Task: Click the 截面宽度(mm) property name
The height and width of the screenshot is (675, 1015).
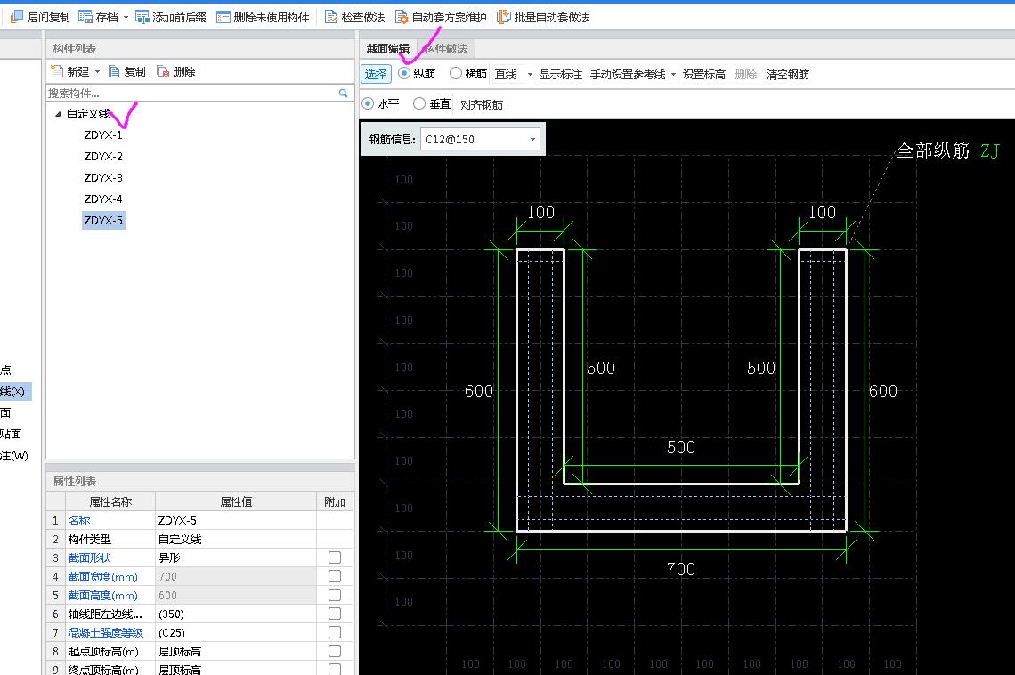Action: point(103,577)
